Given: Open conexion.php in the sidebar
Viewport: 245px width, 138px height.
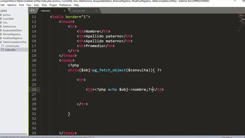Looking at the screenshot, I should [x=12, y=46].
